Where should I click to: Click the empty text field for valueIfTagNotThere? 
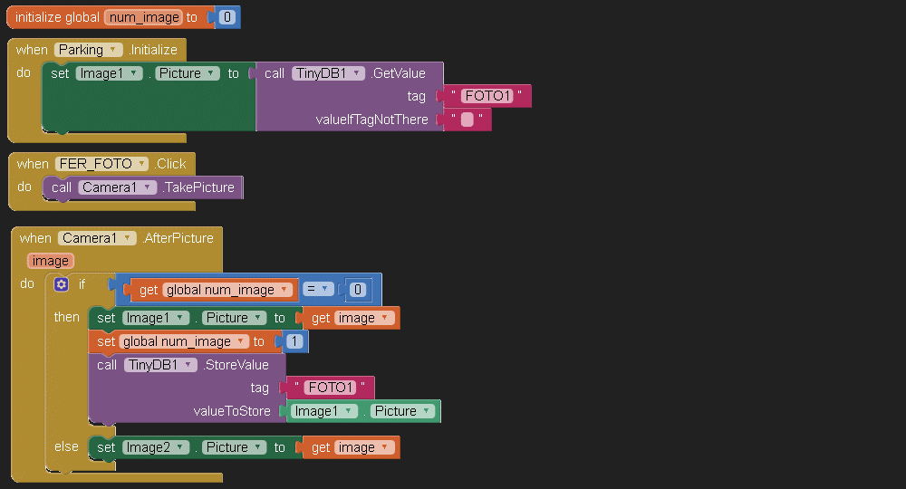click(x=467, y=120)
